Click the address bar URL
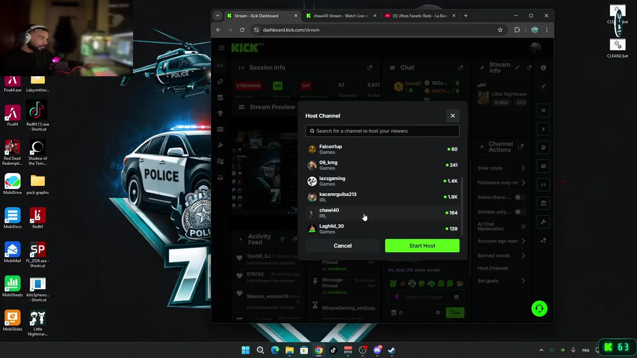This screenshot has height=358, width=637. pos(291,30)
